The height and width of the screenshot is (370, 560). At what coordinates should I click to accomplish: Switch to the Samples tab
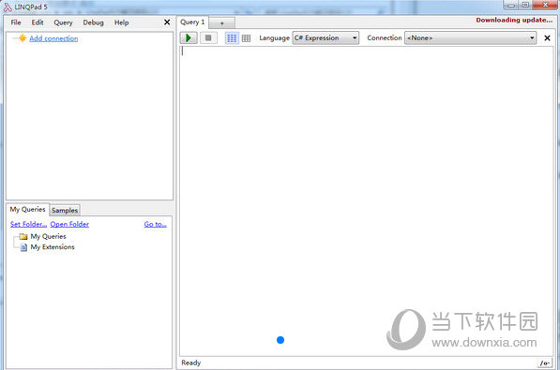click(65, 211)
